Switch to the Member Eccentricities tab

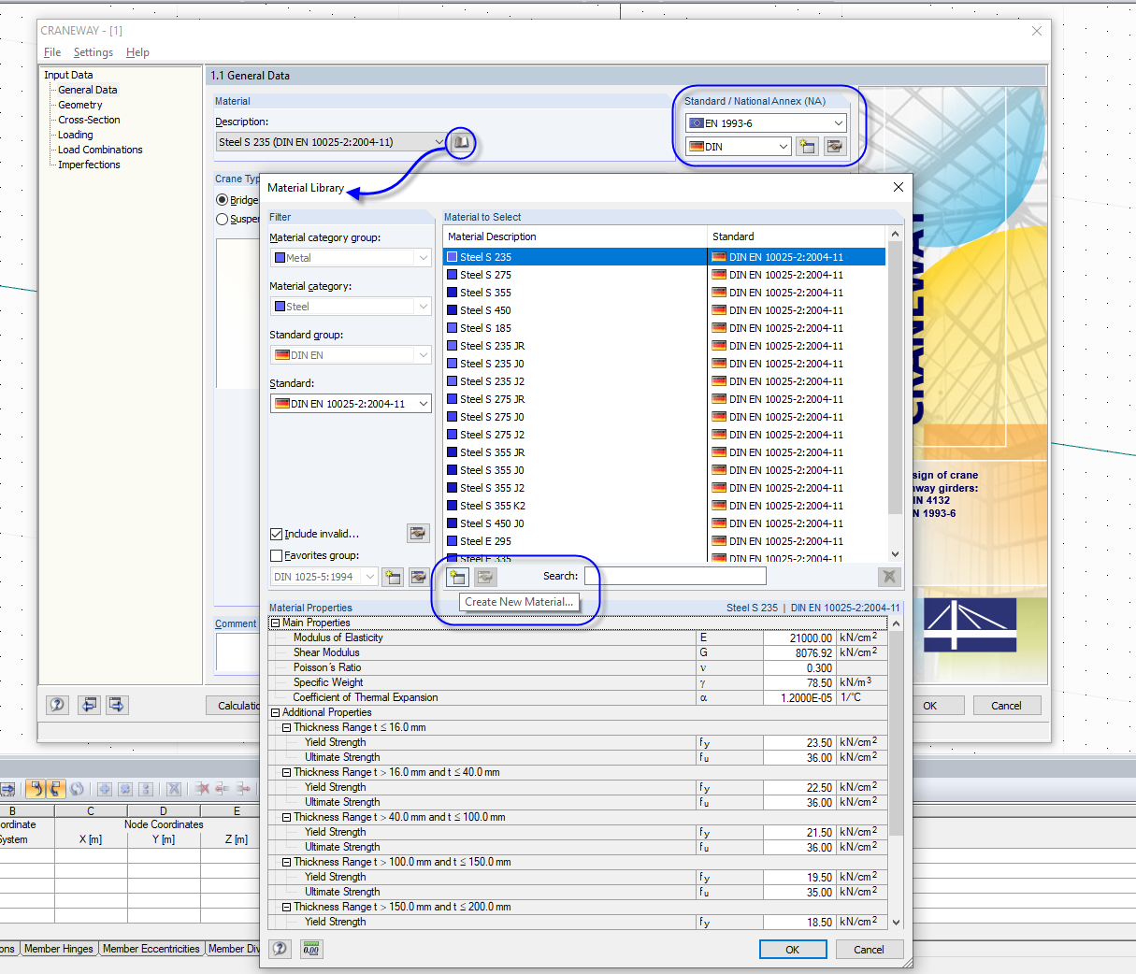[x=151, y=949]
